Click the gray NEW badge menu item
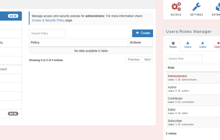Screen dimensions: 220x140 11,114
